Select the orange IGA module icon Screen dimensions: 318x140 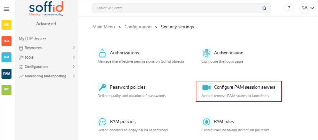click(7, 41)
